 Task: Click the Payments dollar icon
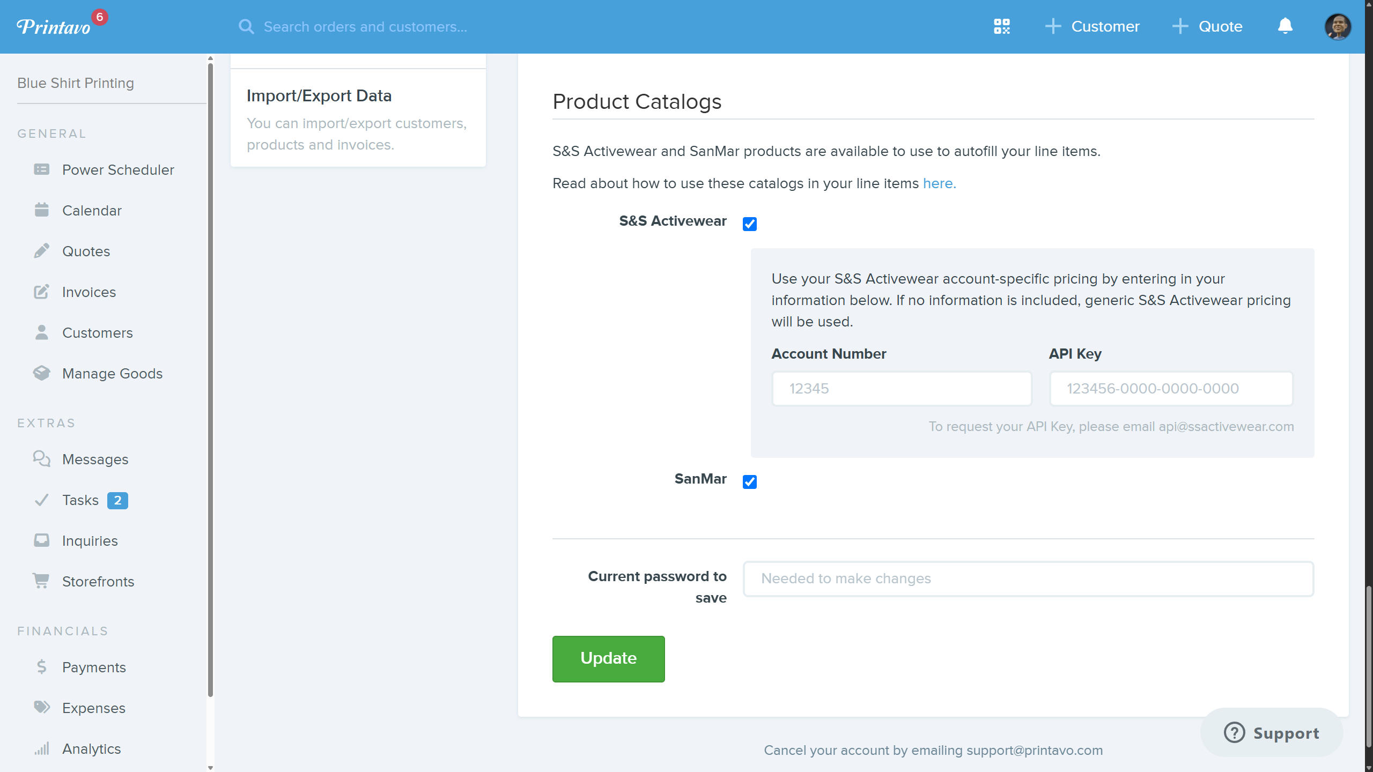pos(41,667)
